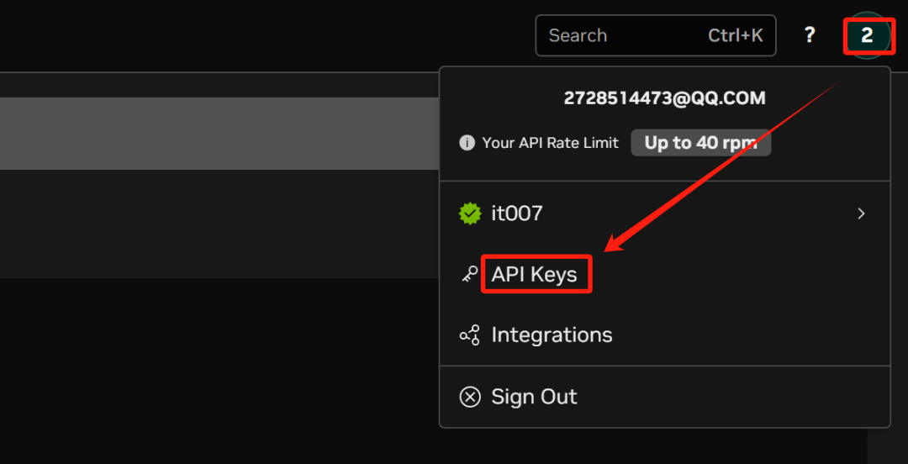Click the info icon beside API Rate Limit
Viewport: 908px width, 464px height.
tap(467, 143)
